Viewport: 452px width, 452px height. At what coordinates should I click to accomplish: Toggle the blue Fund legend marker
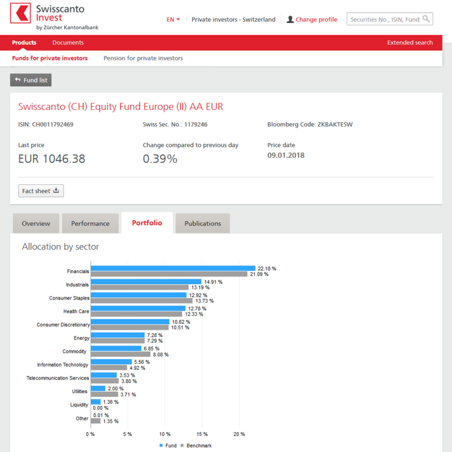(161, 446)
